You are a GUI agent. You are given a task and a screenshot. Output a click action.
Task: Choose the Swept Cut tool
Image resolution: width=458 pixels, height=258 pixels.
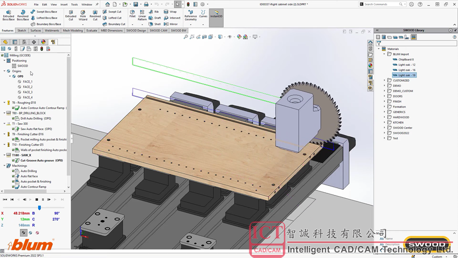[x=112, y=12]
